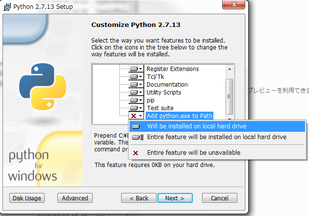Select Utility Scripts tree item
The image size is (309, 216).
point(164,93)
